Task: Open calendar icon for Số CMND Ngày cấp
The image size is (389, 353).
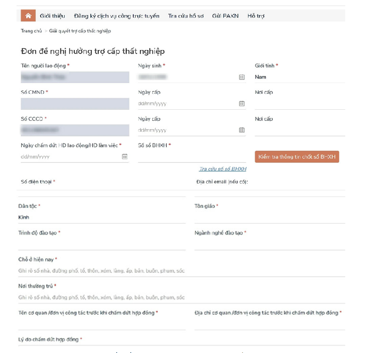Action: (242, 103)
